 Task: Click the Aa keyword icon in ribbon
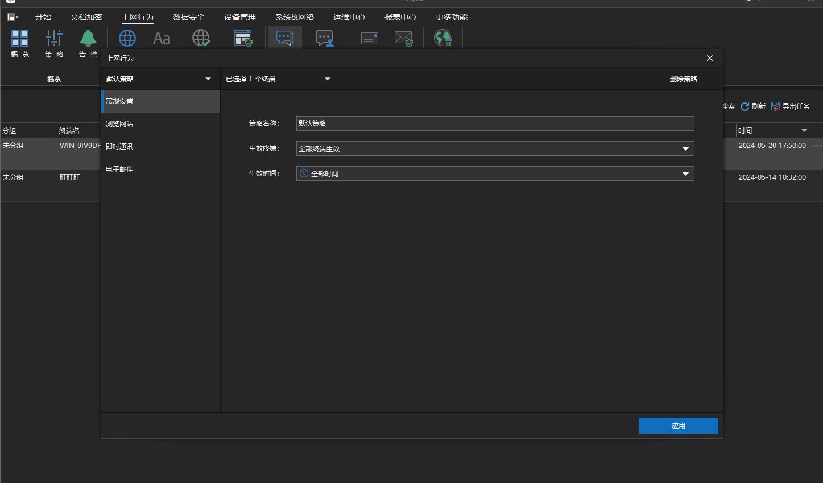coord(162,38)
